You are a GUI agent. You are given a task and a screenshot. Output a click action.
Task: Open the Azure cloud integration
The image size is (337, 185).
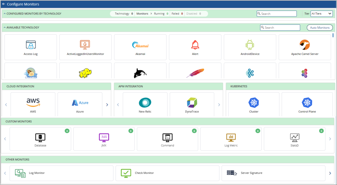point(80,103)
